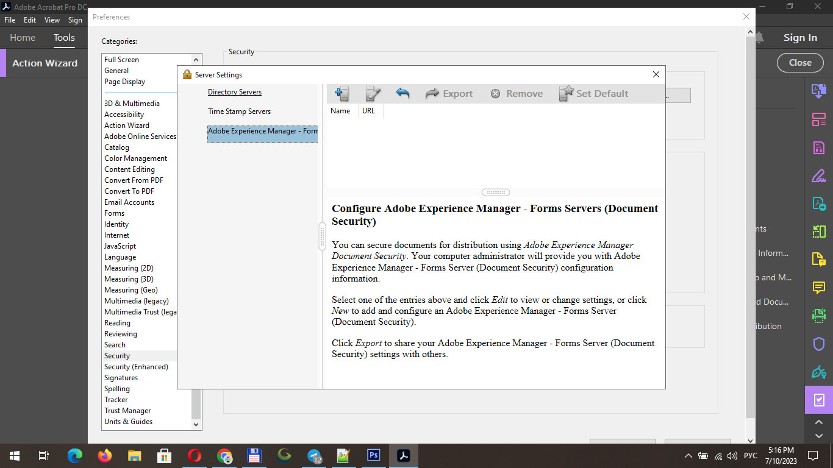Open the Edit menu
Viewport: 833px width, 468px height.
[x=30, y=20]
